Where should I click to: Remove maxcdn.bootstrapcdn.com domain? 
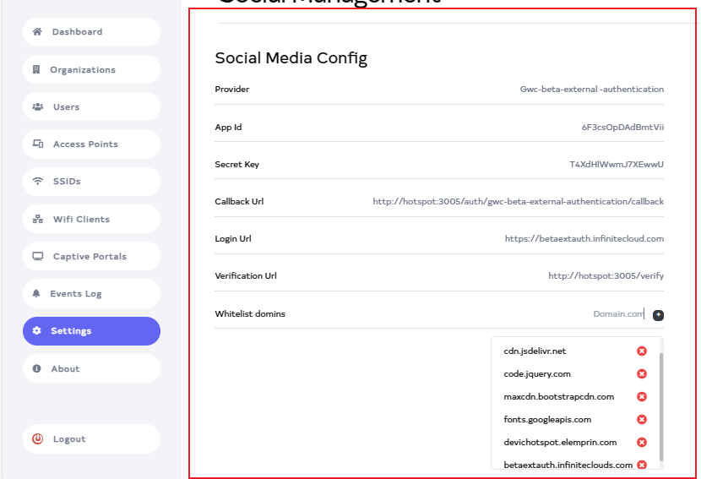click(642, 397)
